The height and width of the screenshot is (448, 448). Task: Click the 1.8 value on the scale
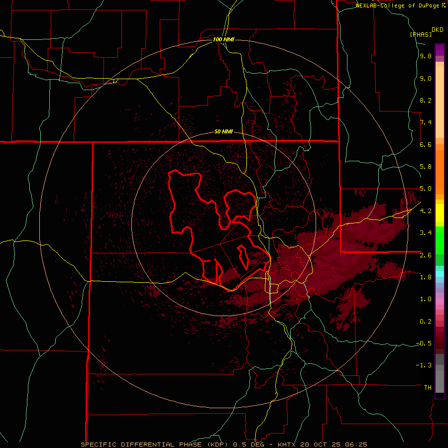pos(426,277)
